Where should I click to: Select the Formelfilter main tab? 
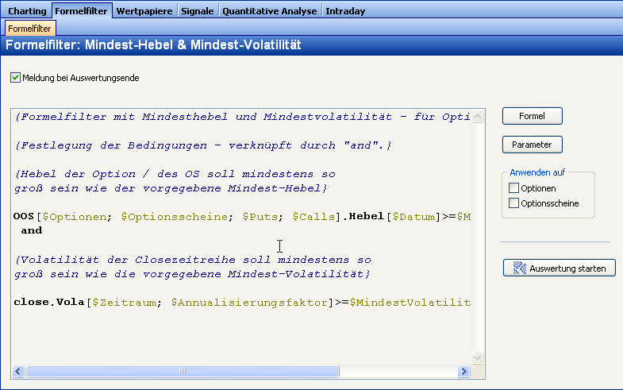pyautogui.click(x=82, y=11)
